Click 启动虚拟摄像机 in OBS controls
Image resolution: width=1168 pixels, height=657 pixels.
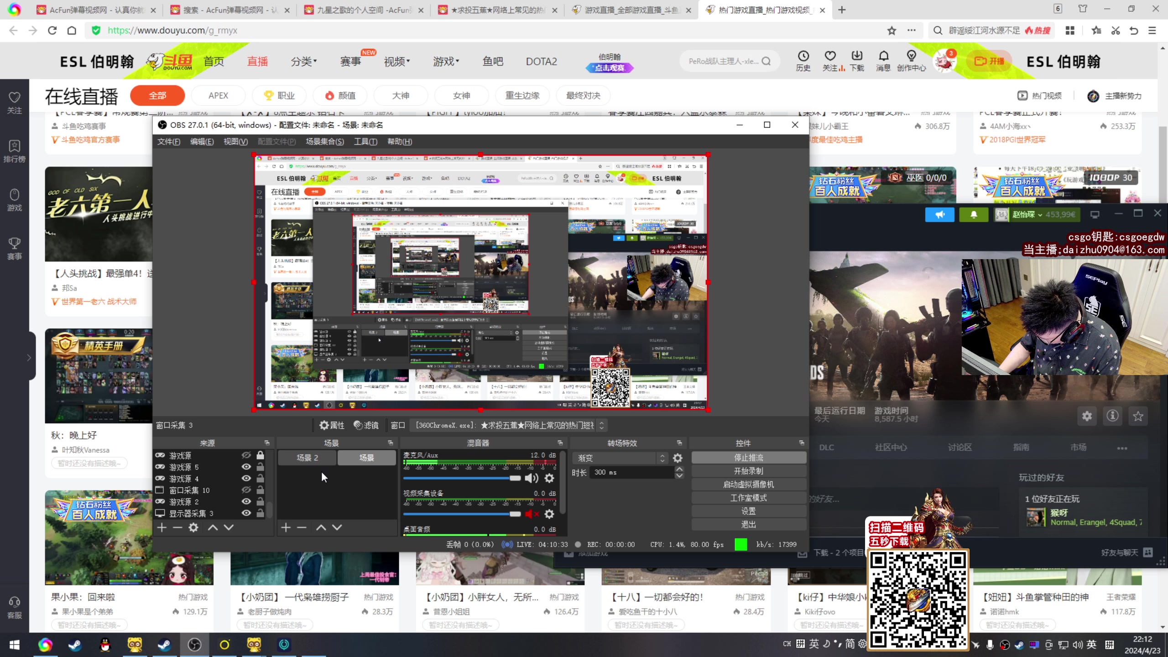(749, 485)
